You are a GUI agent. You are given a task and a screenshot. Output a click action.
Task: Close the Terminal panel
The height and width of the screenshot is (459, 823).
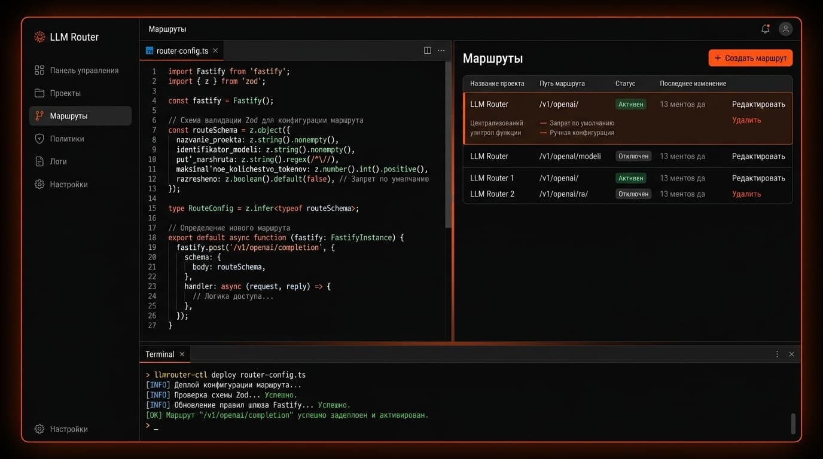point(791,354)
